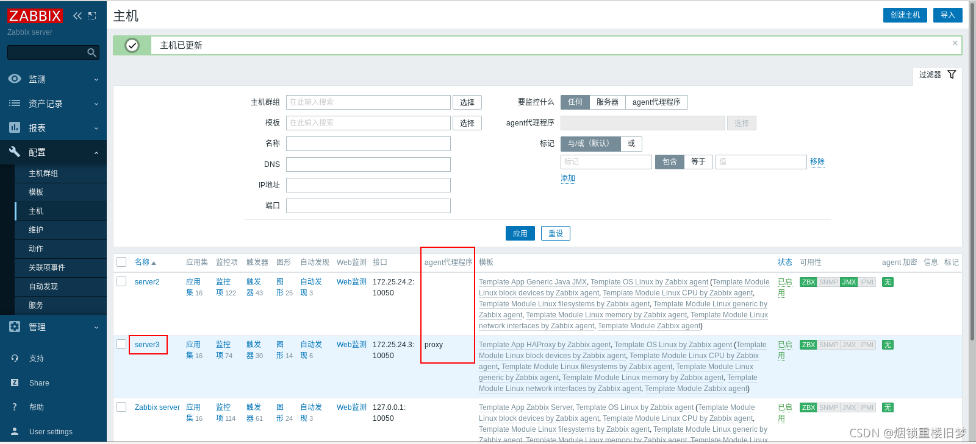Expand the 监测 menu chevron

point(96,79)
